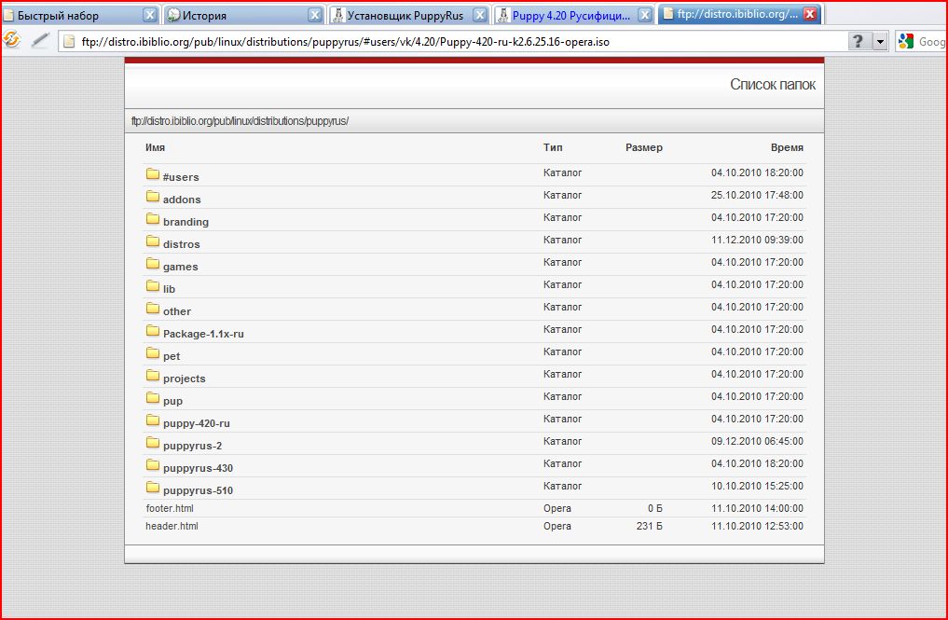
Task: Click the 231 Б size value
Action: coord(650,526)
